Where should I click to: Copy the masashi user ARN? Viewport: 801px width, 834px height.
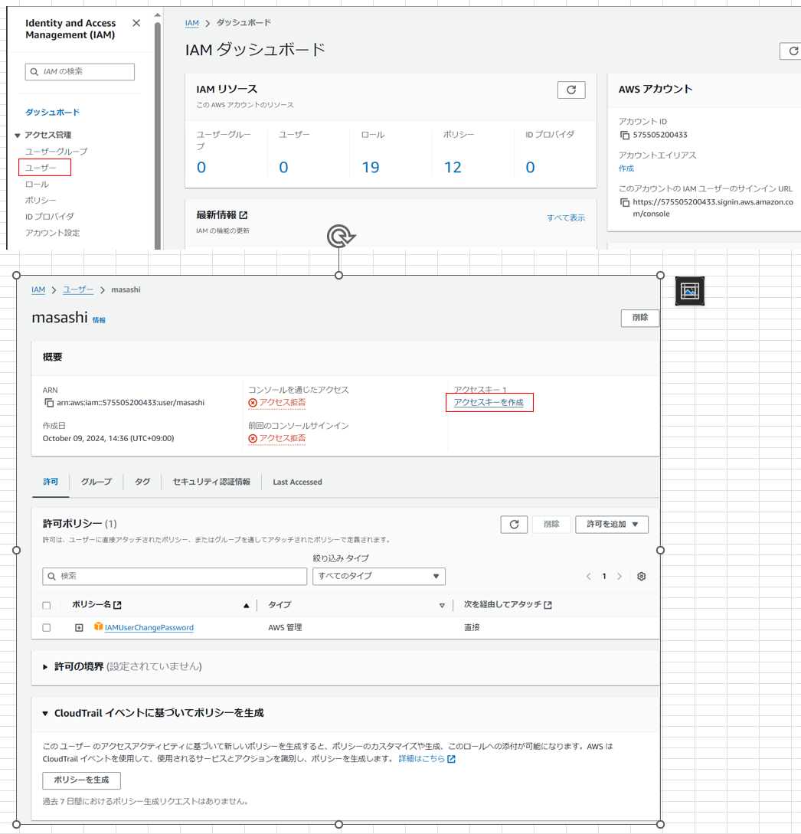(x=49, y=403)
